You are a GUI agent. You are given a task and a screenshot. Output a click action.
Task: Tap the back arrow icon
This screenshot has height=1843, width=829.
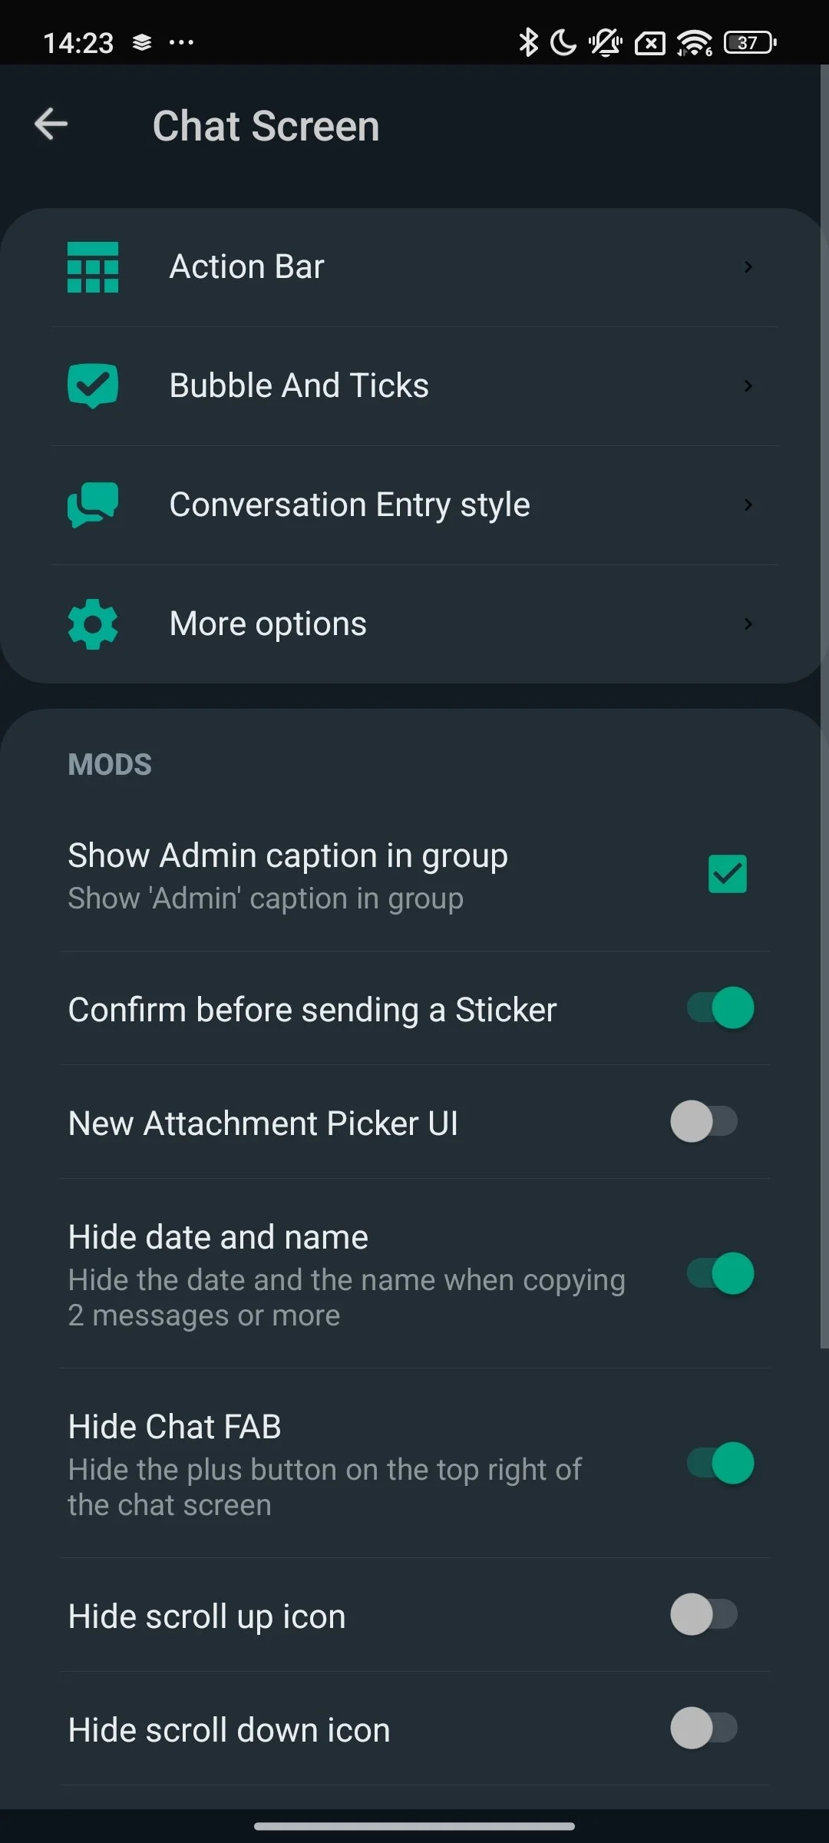[51, 124]
